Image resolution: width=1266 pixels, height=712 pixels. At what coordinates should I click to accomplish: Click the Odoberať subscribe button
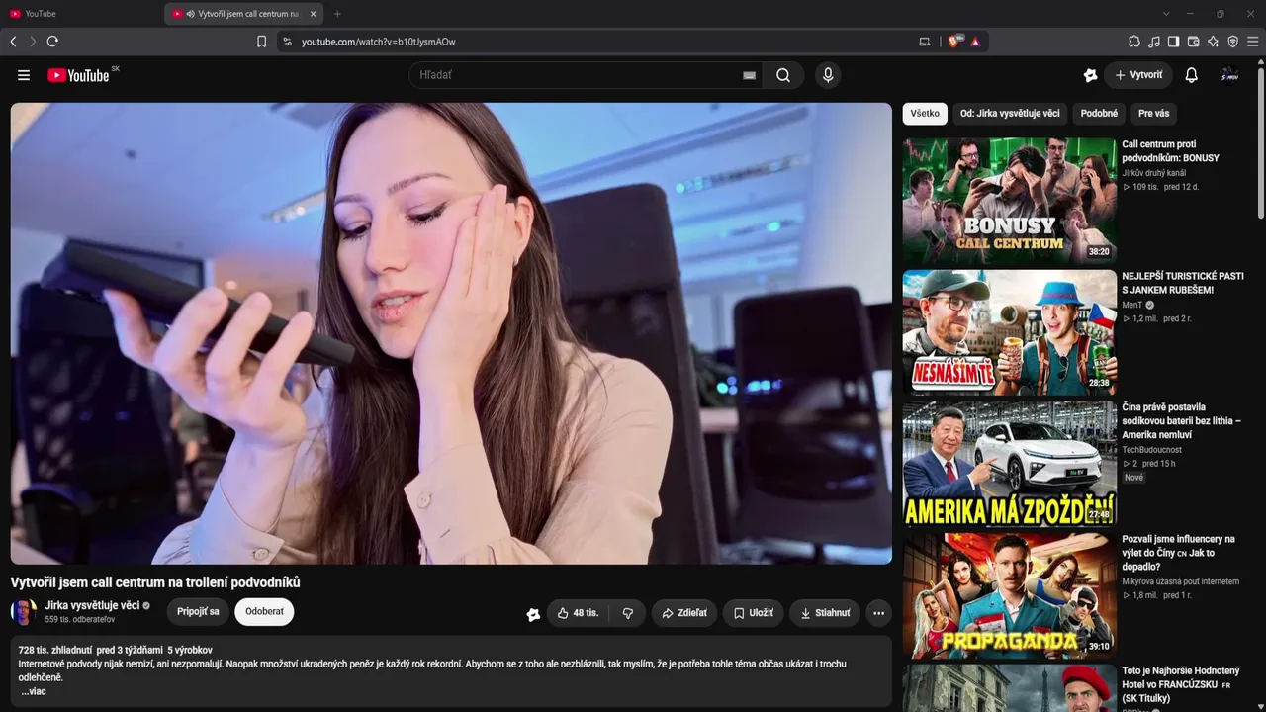[x=264, y=612]
